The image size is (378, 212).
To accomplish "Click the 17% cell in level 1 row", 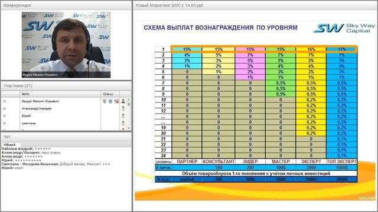I will [x=341, y=49].
